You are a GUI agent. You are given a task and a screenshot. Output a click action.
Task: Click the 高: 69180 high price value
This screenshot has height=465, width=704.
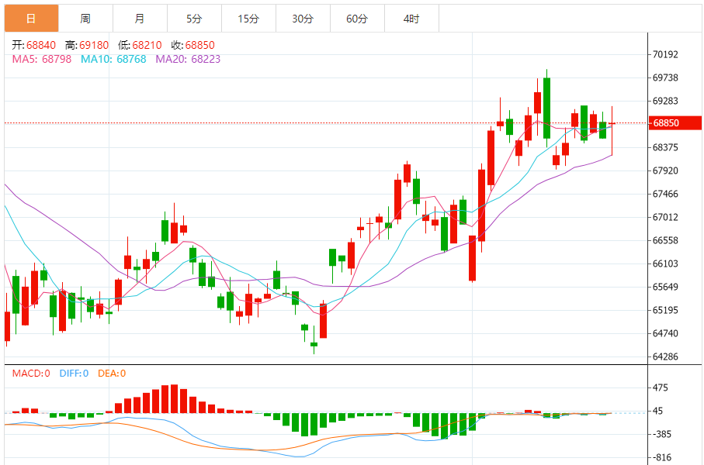coord(87,45)
